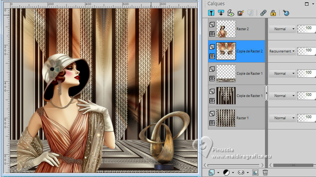Click opacity field of Copie de Raster 2

[306, 51]
